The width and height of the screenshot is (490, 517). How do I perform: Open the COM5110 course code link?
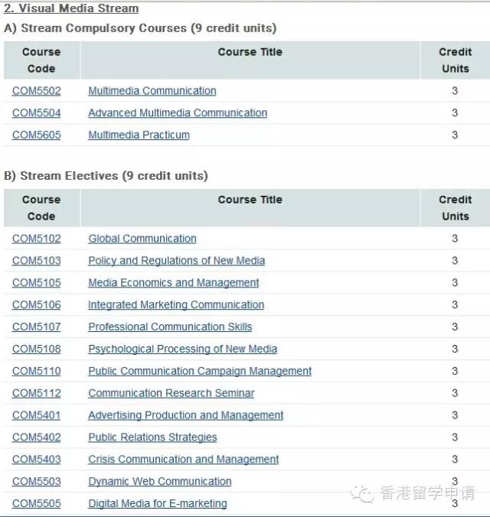[36, 371]
